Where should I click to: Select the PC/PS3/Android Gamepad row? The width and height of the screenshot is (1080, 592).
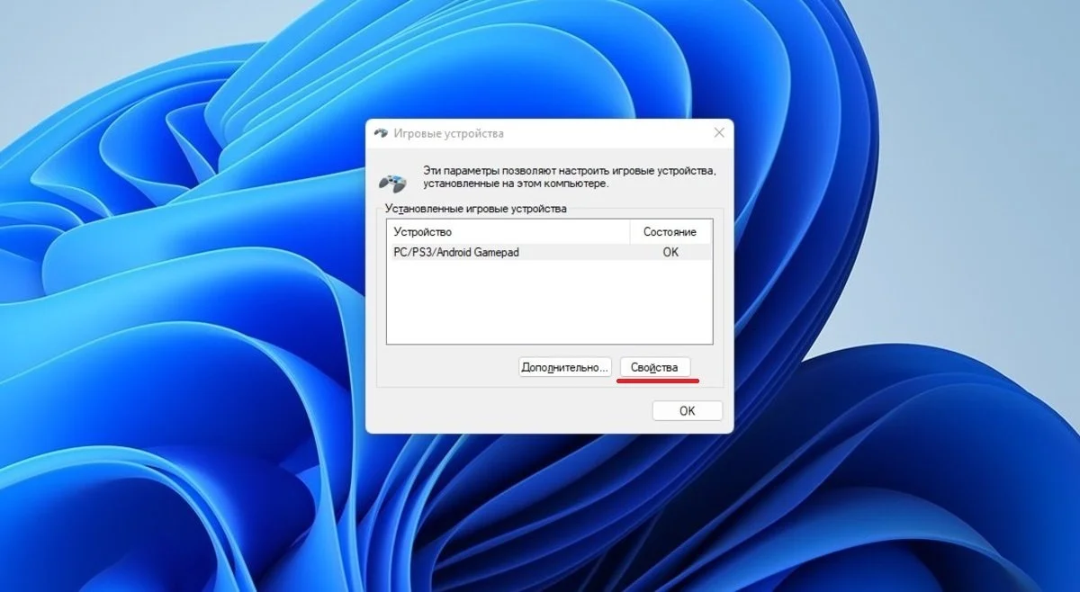tap(549, 253)
